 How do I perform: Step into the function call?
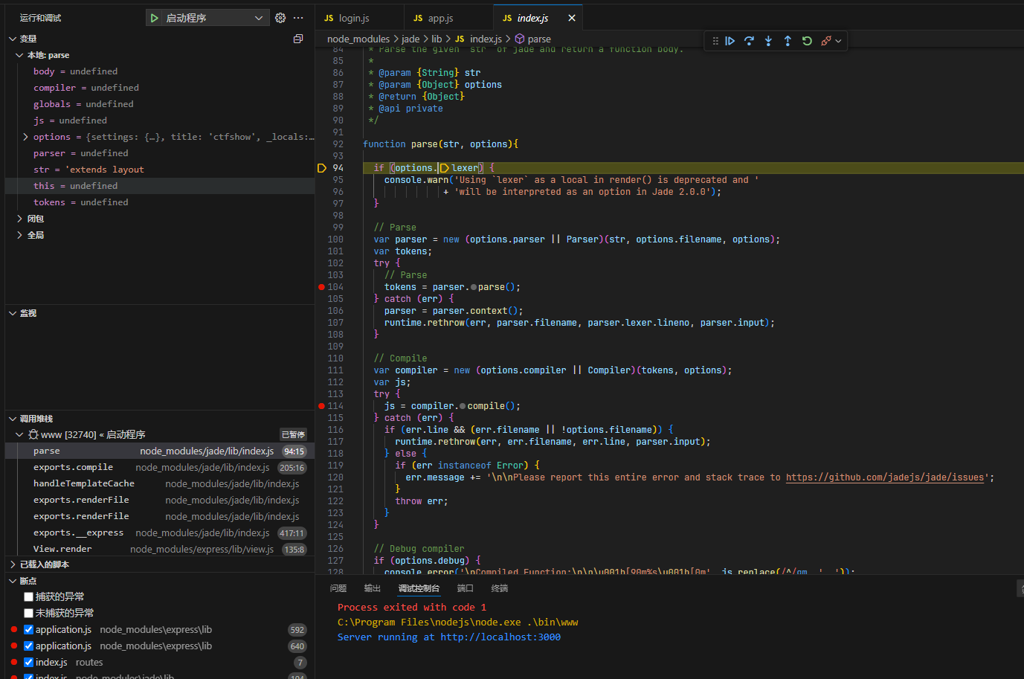[x=768, y=41]
